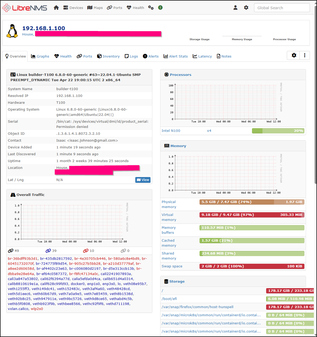The height and width of the screenshot is (337, 317).
Task: Open the Devices menu
Action: pyautogui.click(x=73, y=8)
